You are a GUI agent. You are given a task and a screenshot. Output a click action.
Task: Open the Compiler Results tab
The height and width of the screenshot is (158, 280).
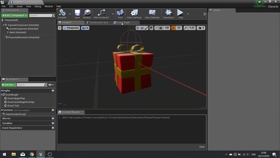click(71, 112)
